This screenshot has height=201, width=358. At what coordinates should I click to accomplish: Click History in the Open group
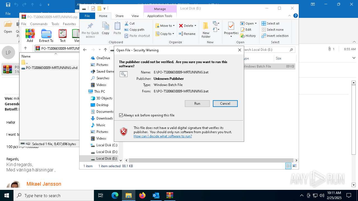click(248, 36)
